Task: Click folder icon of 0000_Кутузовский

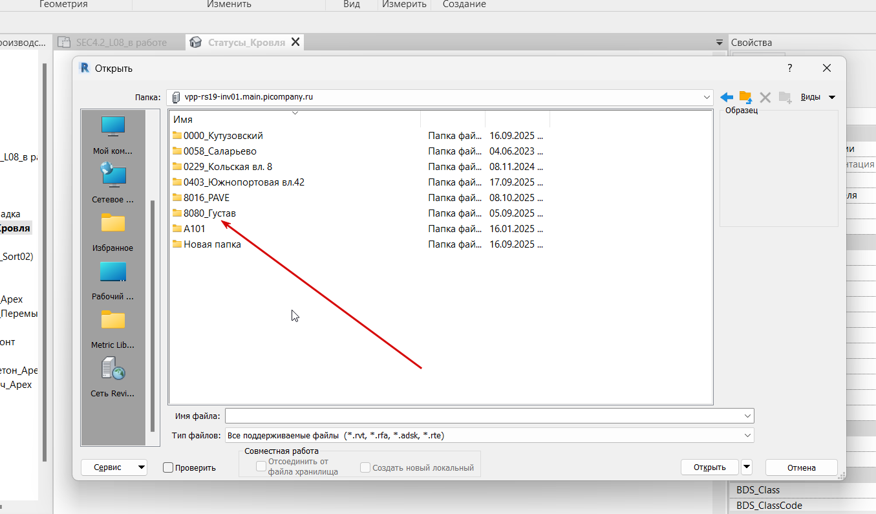Action: pyautogui.click(x=177, y=136)
